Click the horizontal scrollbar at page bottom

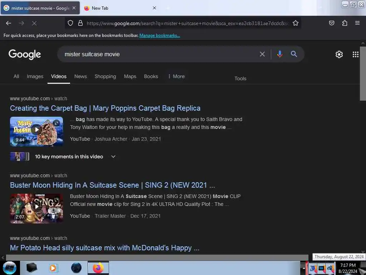point(157,257)
